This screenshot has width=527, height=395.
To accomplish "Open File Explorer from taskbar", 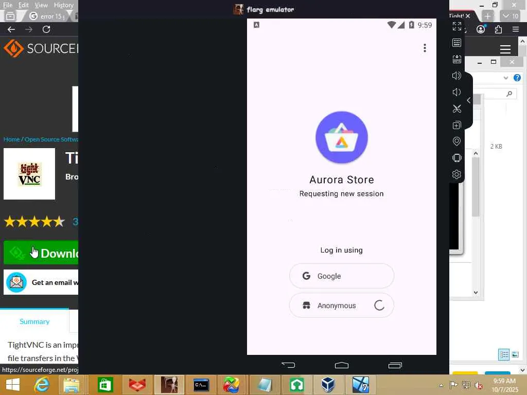I will [x=71, y=385].
